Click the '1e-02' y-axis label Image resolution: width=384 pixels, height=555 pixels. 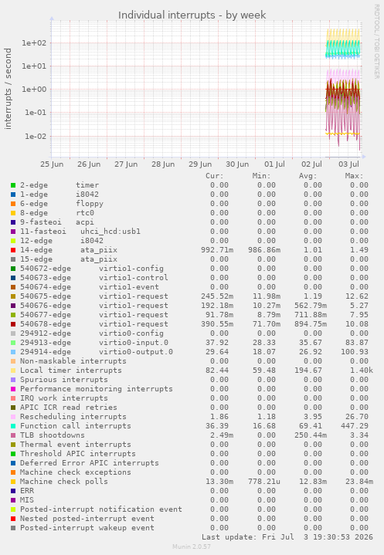[36, 137]
